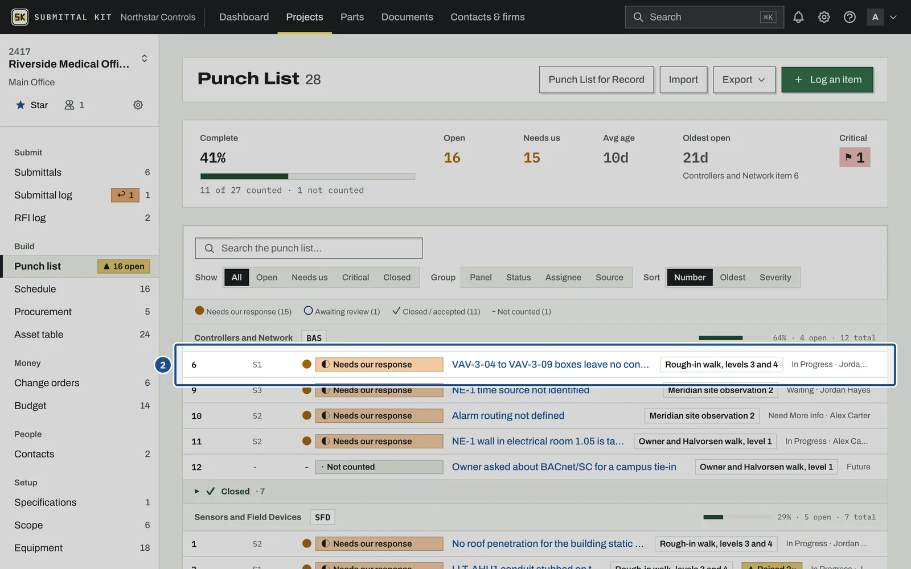
Task: Click the returned badge on Submittal log
Action: pos(125,195)
